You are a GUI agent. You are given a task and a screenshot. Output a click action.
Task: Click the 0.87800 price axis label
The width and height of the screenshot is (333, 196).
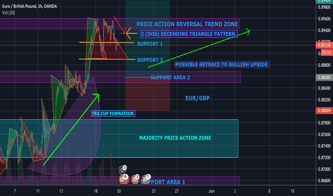tap(324, 123)
